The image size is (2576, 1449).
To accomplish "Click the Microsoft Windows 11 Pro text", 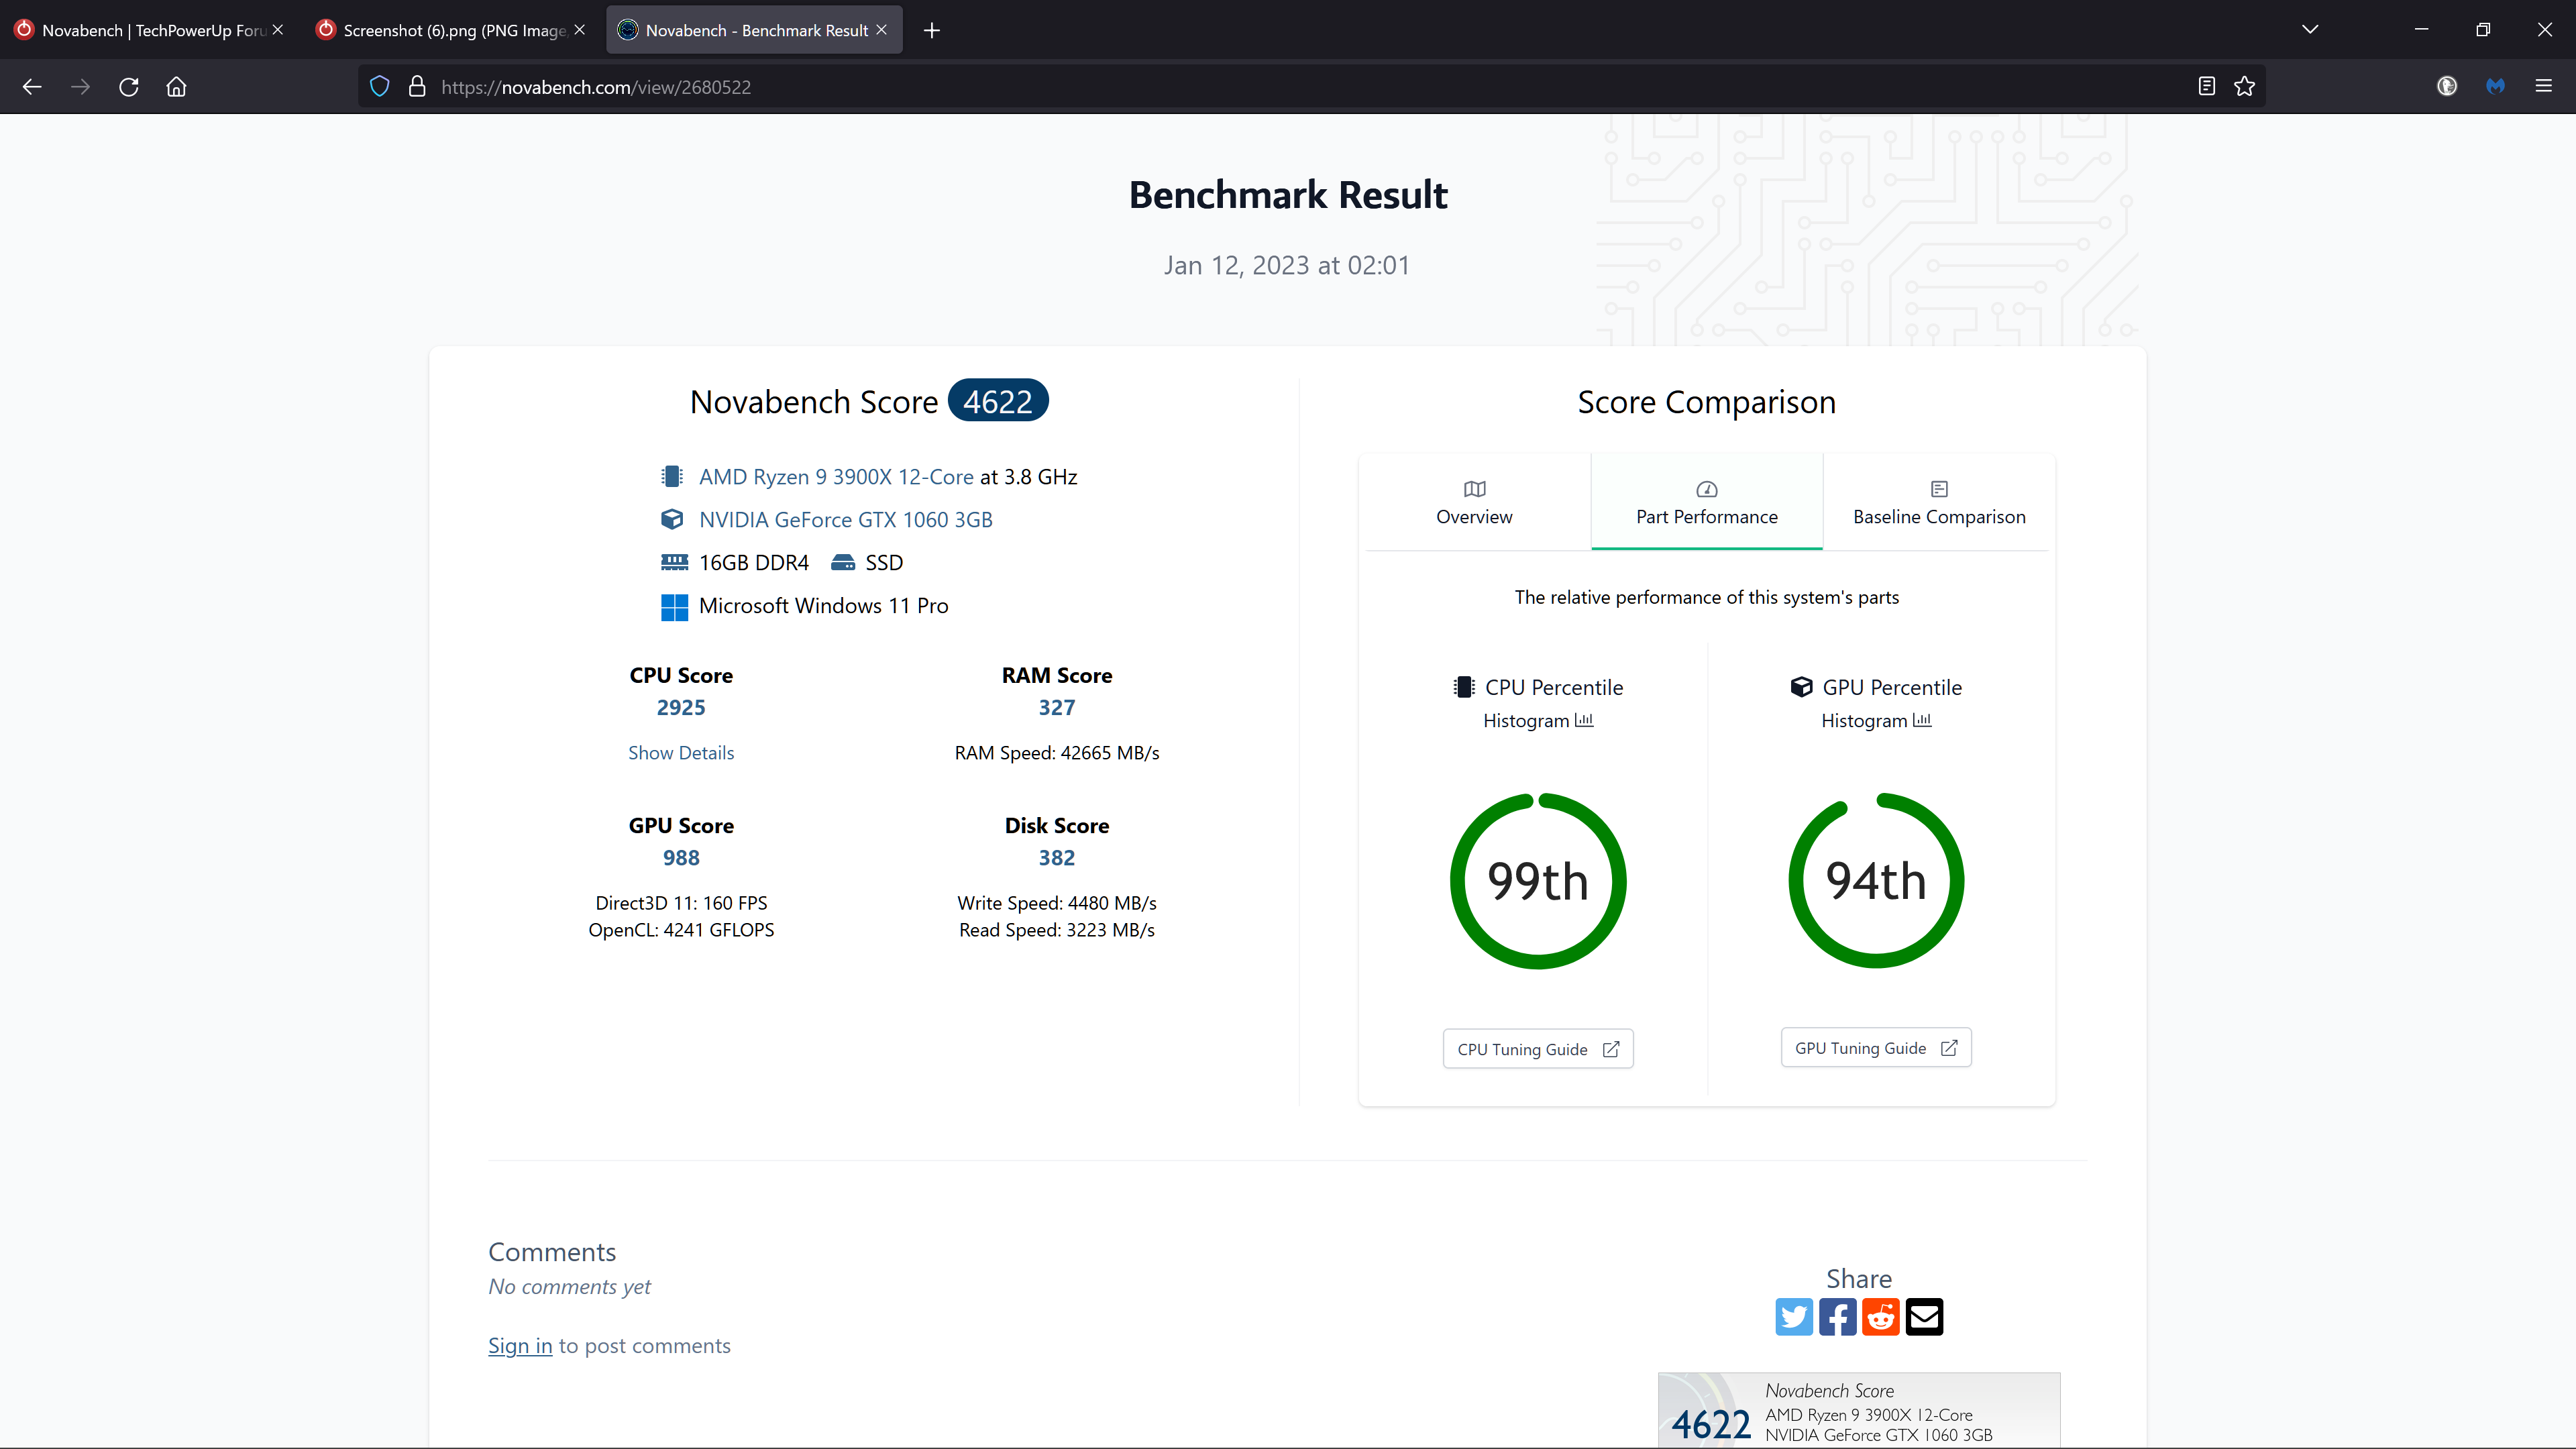I will pos(823,606).
